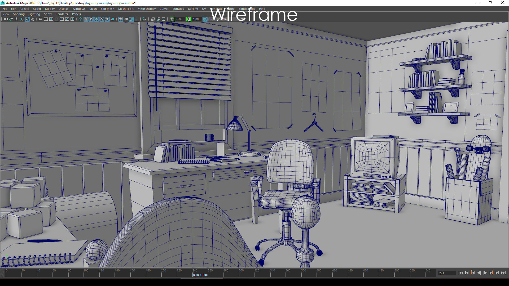
Task: Toggle Use Default Material icon
Action: [x=91, y=19]
